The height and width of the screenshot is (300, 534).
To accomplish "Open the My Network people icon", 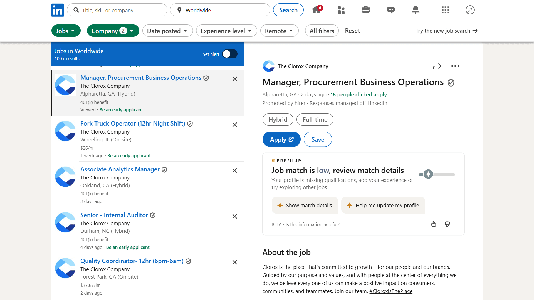I will click(341, 10).
